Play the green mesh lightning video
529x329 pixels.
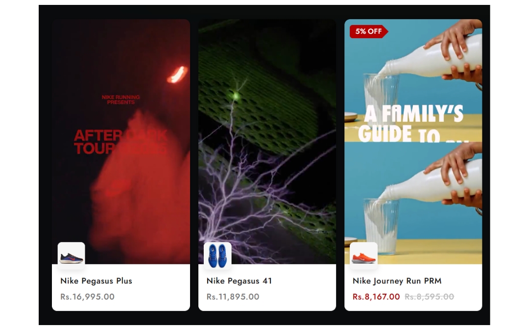[x=267, y=142]
